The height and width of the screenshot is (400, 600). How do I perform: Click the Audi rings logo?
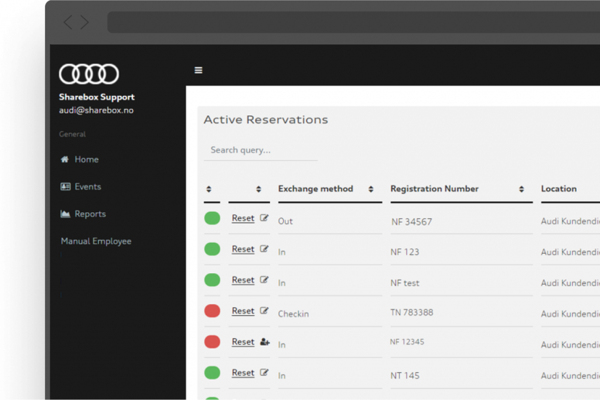tap(89, 74)
